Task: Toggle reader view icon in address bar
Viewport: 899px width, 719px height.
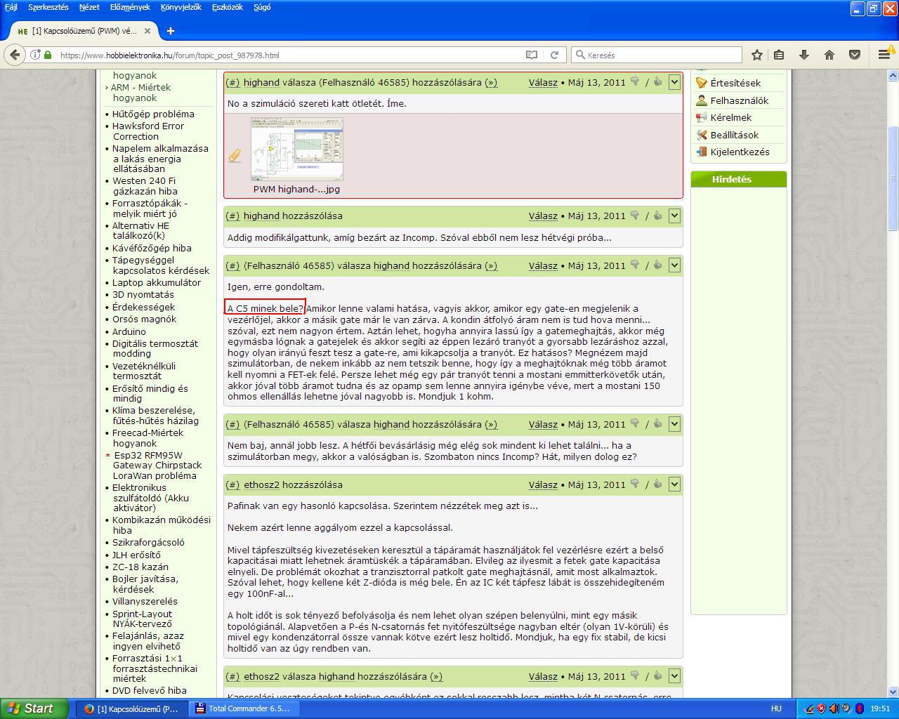Action: (x=532, y=55)
